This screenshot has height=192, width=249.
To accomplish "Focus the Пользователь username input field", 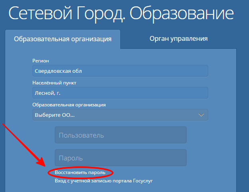I will pos(121,135).
